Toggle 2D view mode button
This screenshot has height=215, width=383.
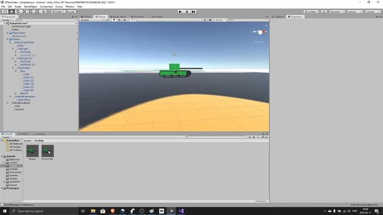[x=108, y=20]
